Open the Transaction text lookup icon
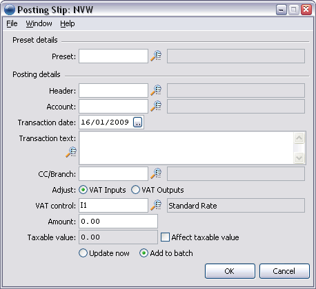316x289 pixels. coord(71,152)
